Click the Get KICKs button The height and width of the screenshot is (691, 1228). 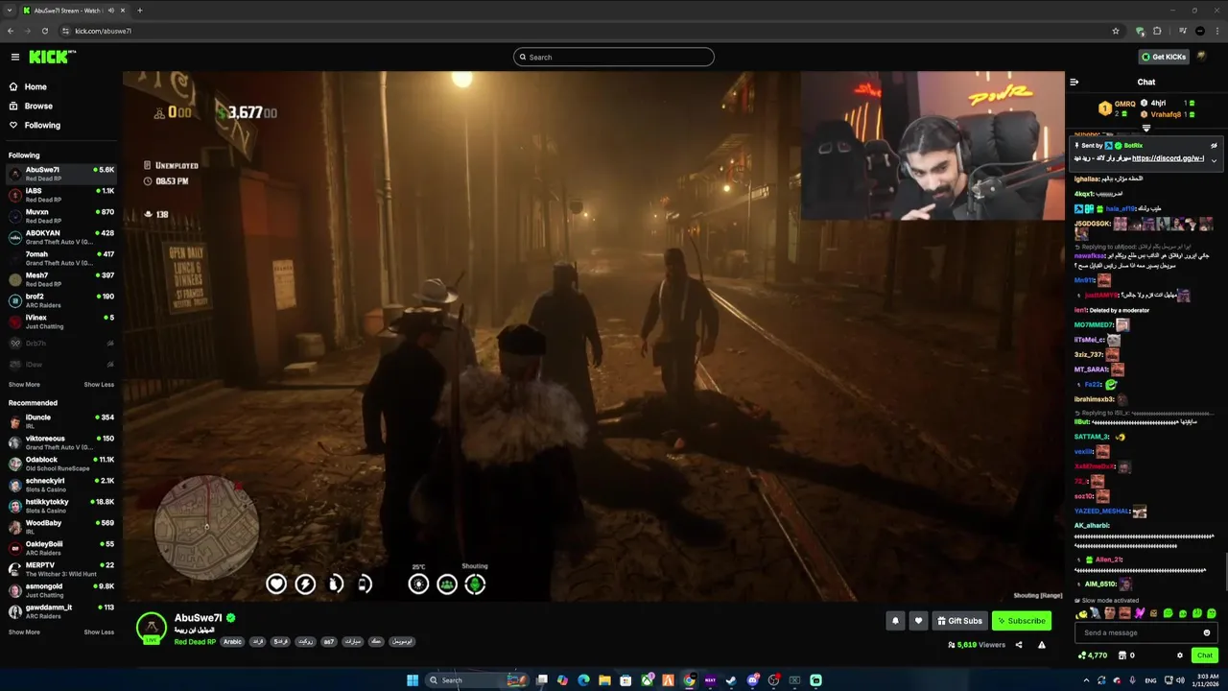tap(1164, 57)
